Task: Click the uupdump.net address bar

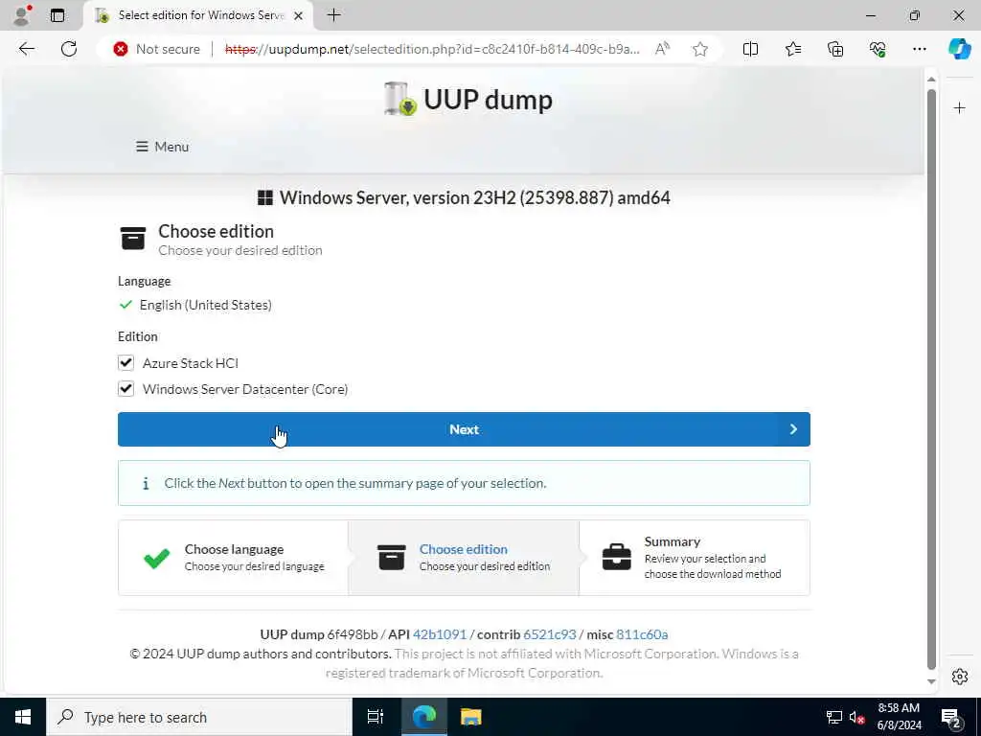Action: click(432, 49)
